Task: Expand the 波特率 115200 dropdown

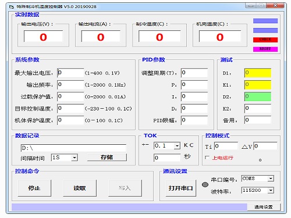Action: [x=271, y=190]
